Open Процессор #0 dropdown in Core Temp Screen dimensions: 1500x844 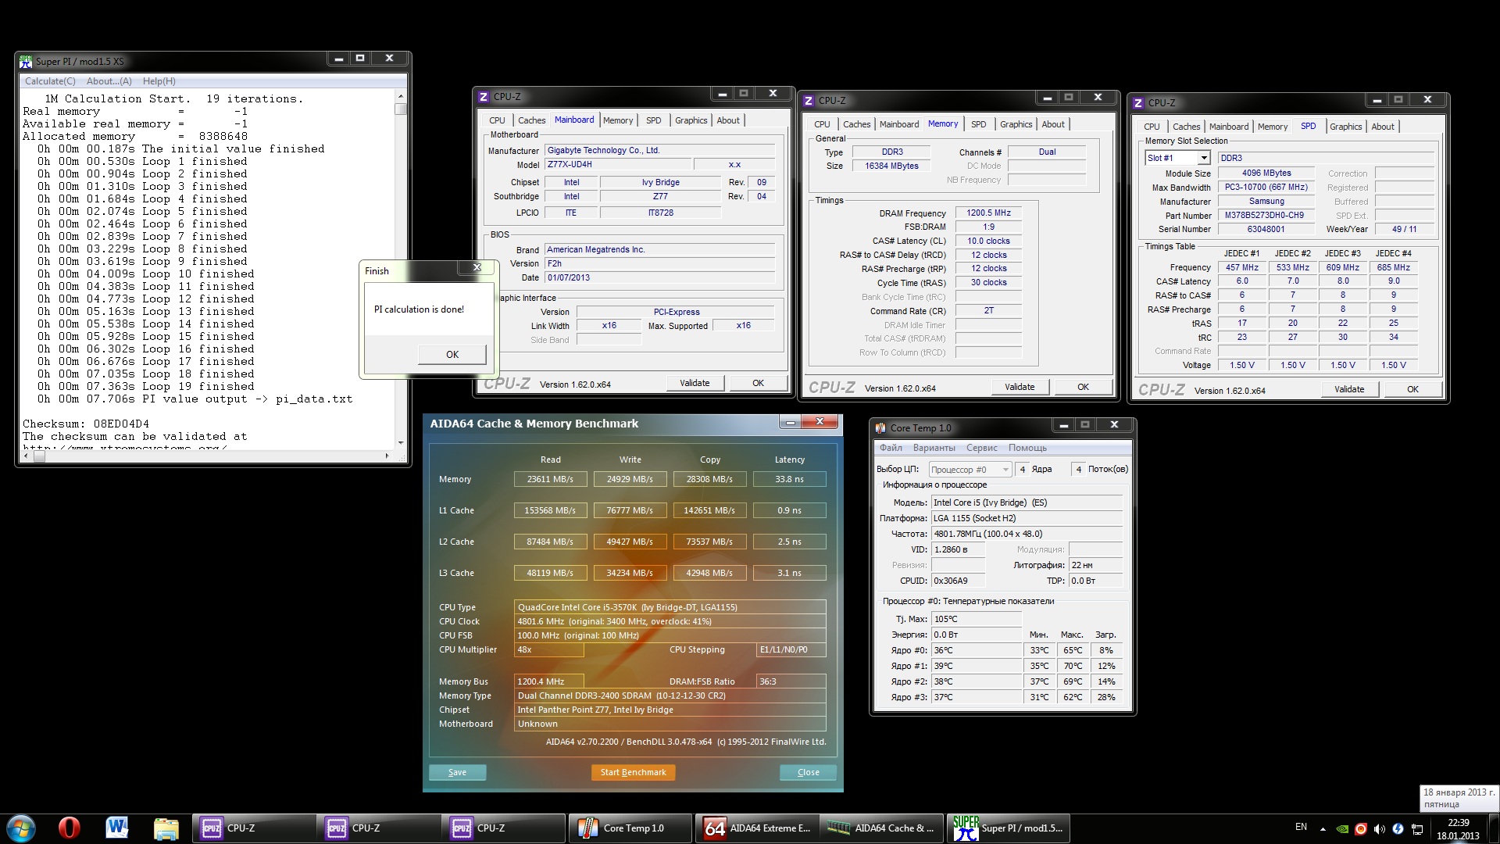click(970, 470)
